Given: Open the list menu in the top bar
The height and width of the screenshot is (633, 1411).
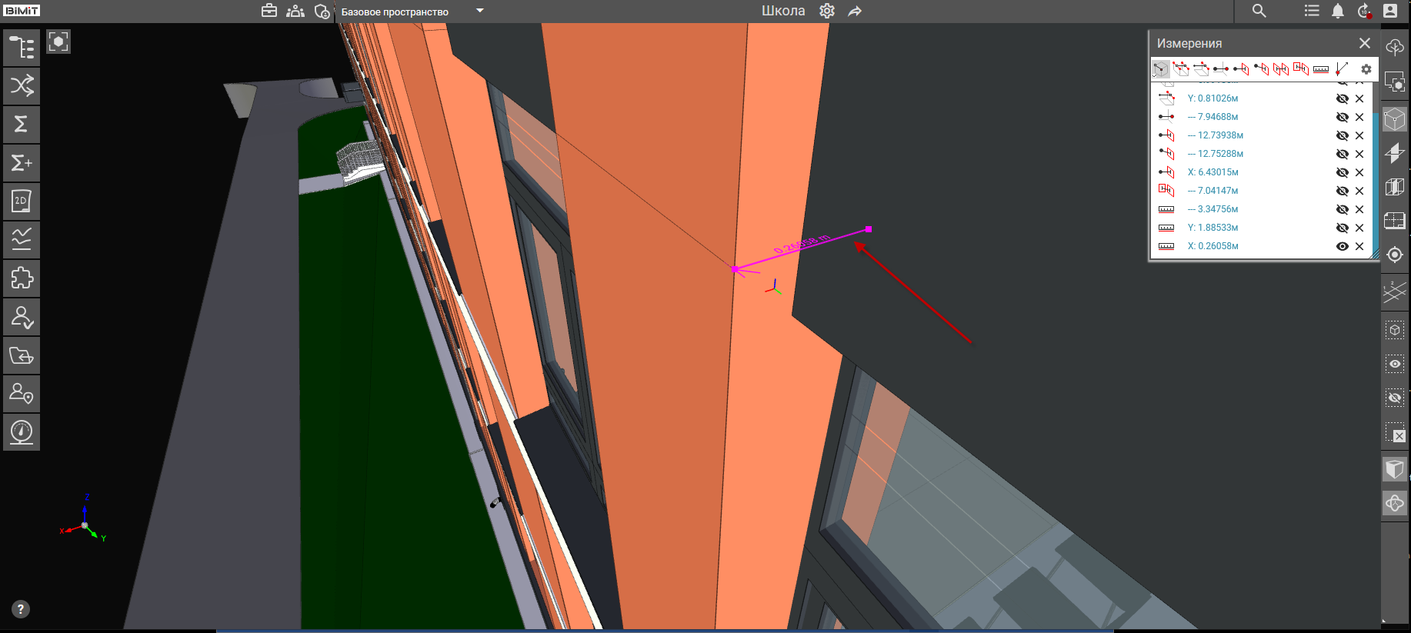Looking at the screenshot, I should pyautogui.click(x=1312, y=11).
